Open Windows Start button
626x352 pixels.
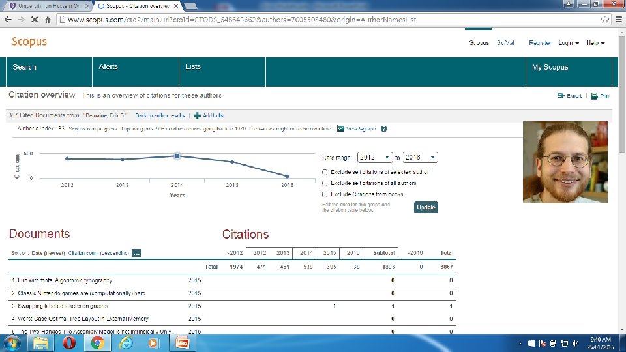(12, 344)
